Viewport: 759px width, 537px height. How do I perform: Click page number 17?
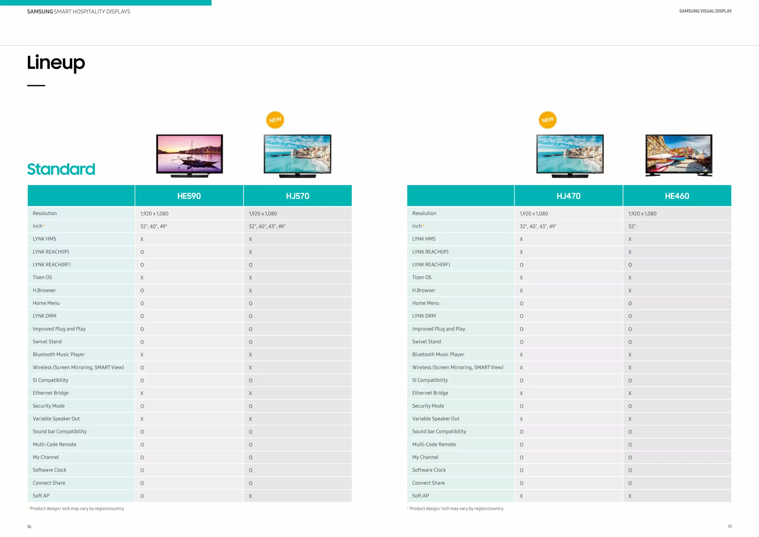[729, 527]
